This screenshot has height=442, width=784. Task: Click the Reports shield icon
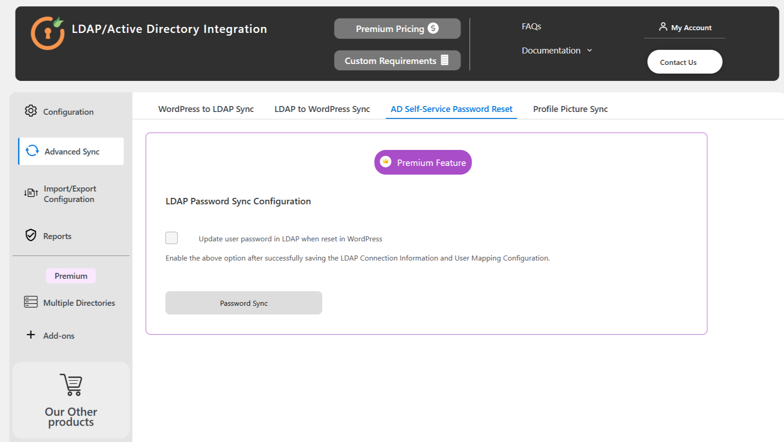click(31, 235)
